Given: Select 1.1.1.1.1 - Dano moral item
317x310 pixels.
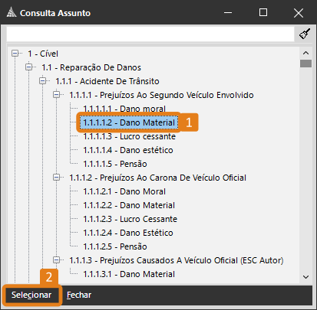Looking at the screenshot, I should pos(124,109).
